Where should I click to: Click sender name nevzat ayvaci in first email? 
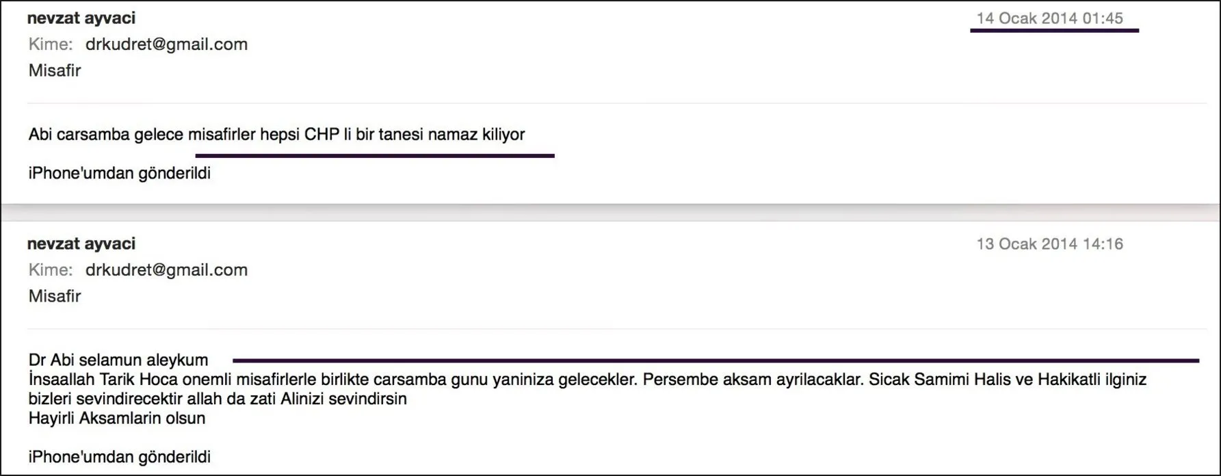click(x=81, y=18)
